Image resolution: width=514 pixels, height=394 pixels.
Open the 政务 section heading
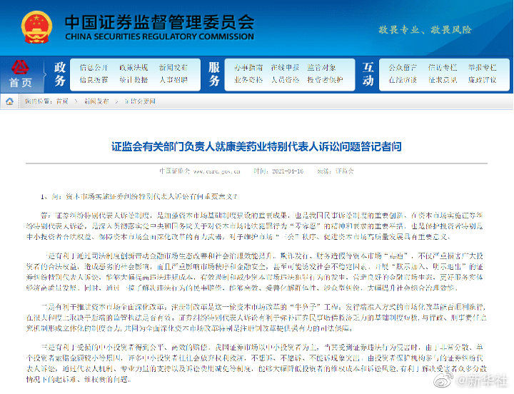pos(60,74)
